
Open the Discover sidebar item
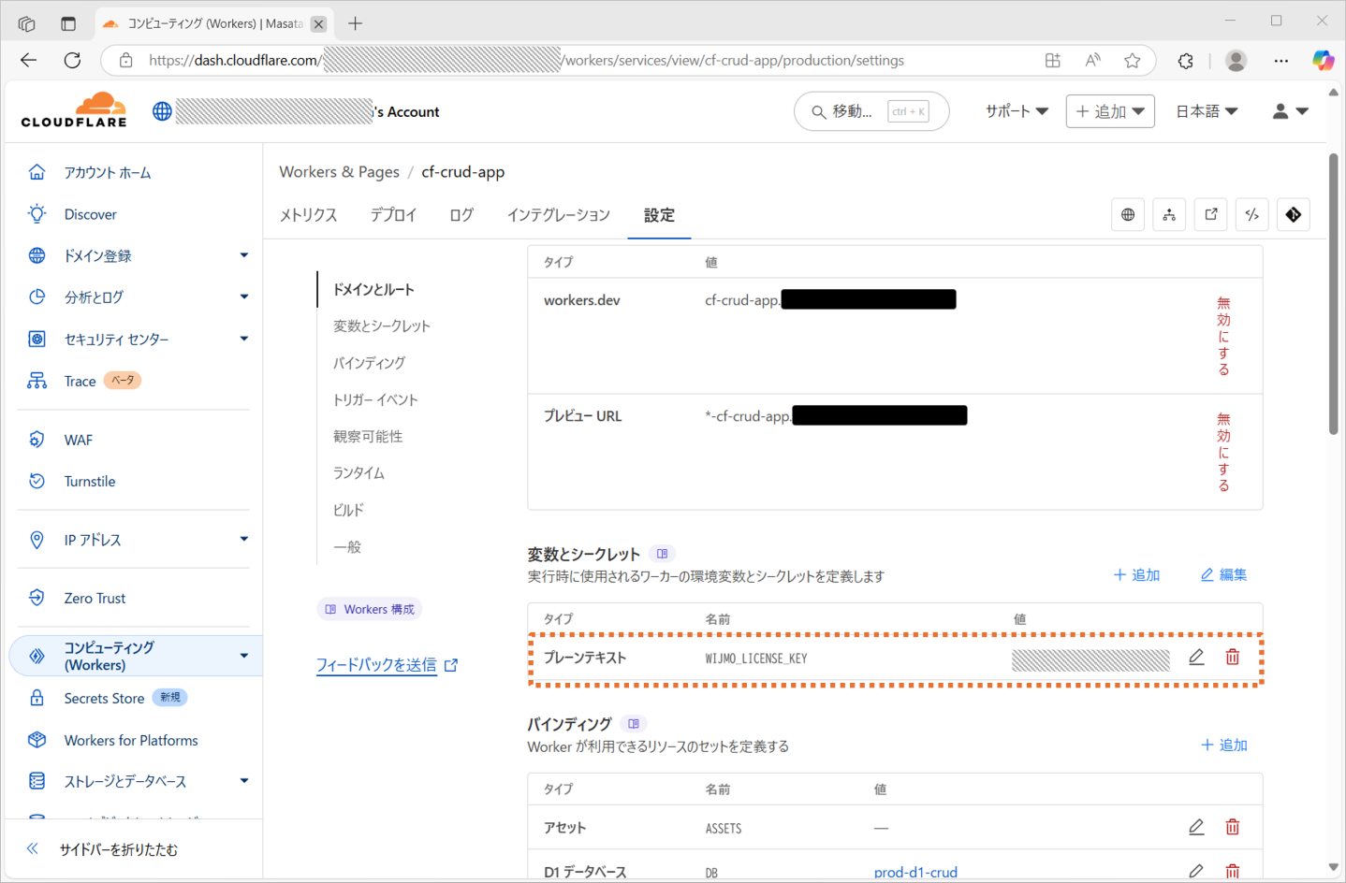click(90, 214)
